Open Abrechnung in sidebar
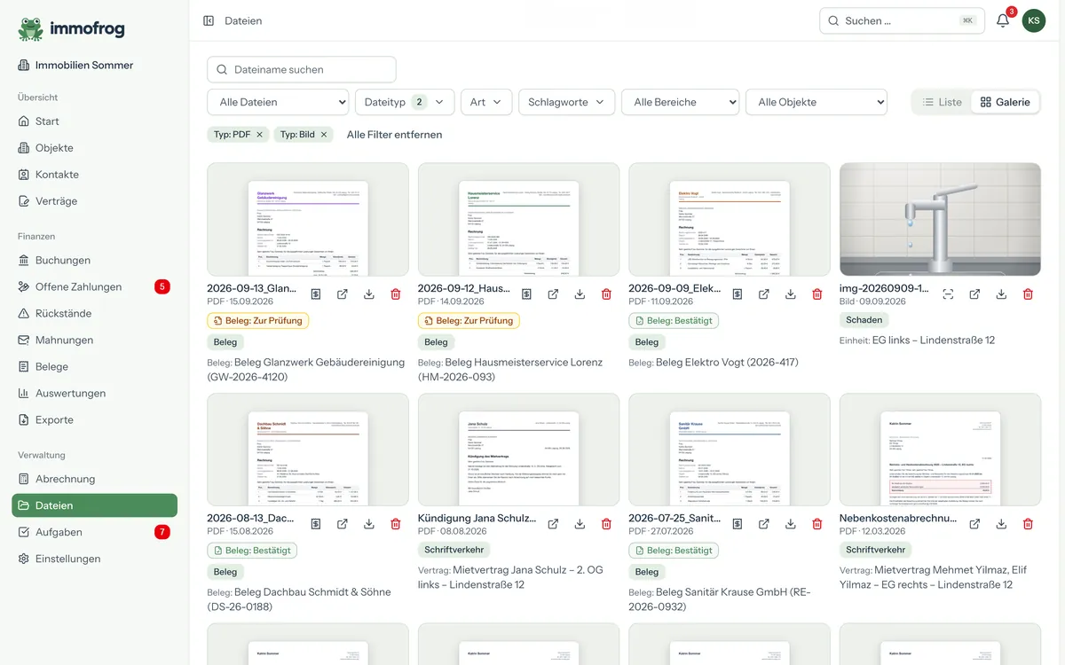This screenshot has height=665, width=1065. coord(94,479)
